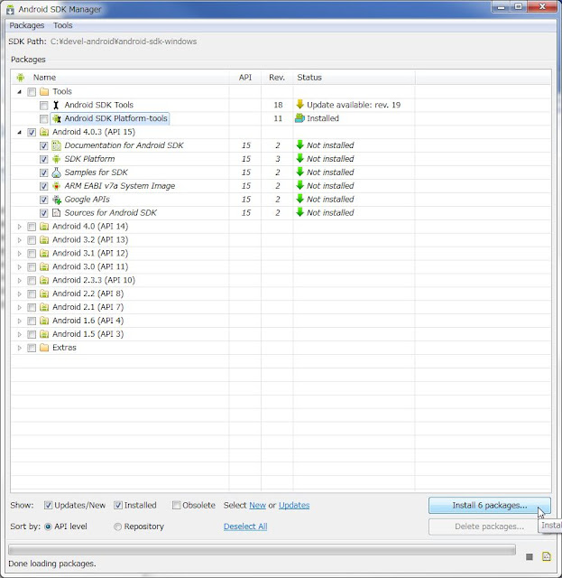Click the Not installed arrow for Sources

pyautogui.click(x=299, y=212)
